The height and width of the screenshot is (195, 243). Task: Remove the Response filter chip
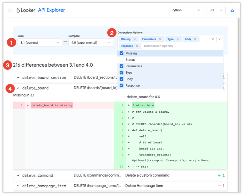tap(137, 46)
